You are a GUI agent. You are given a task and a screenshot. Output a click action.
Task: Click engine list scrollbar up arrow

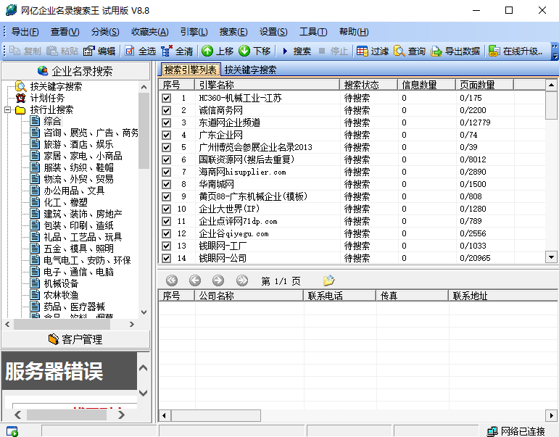coord(551,85)
